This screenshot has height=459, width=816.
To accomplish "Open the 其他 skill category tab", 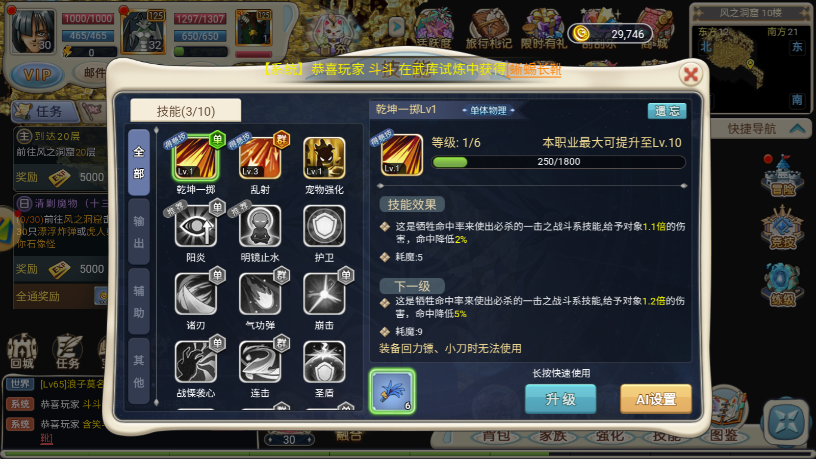I will [139, 371].
